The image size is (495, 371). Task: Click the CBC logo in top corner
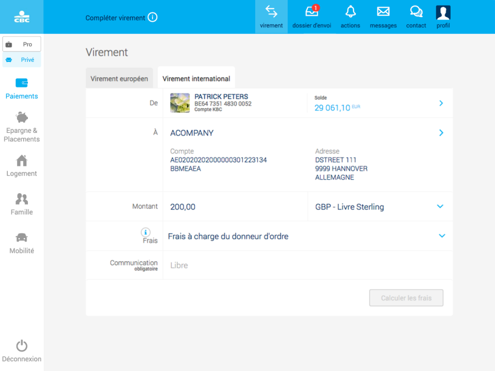(22, 16)
